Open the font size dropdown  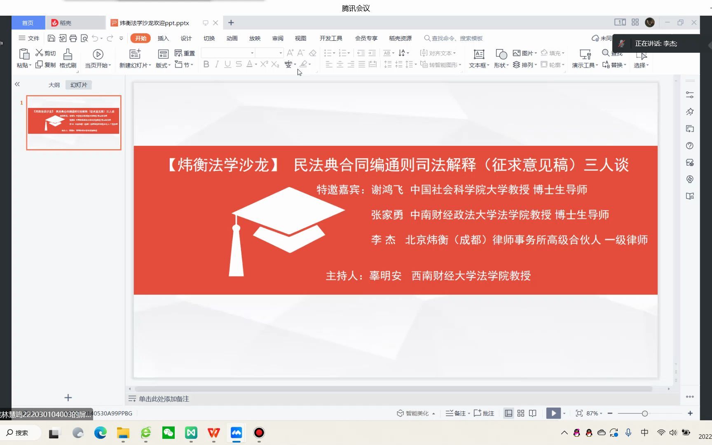pyautogui.click(x=281, y=53)
